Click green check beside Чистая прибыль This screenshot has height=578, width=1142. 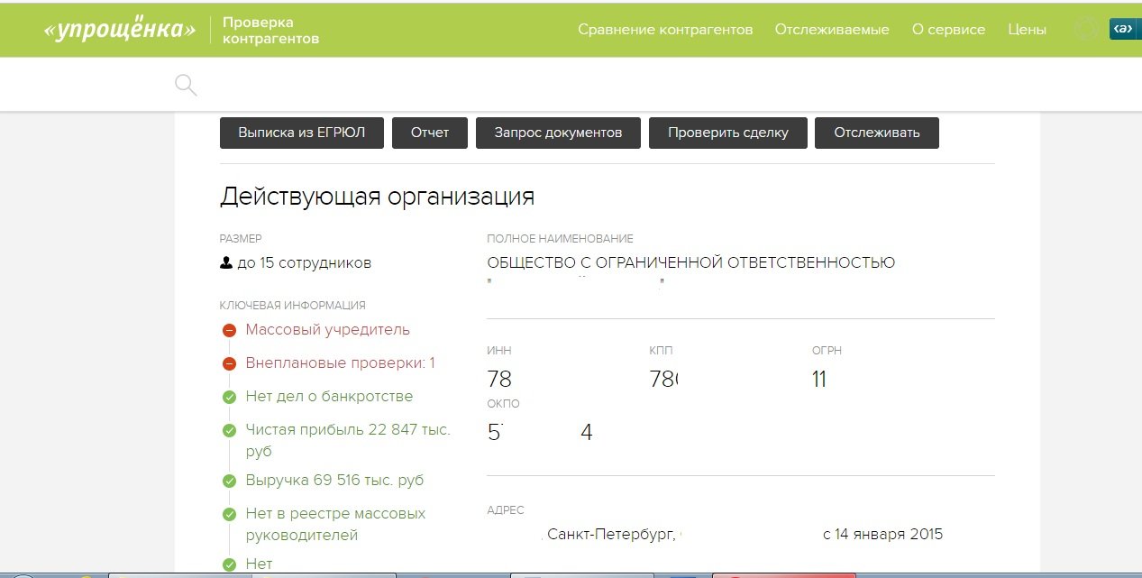(229, 431)
